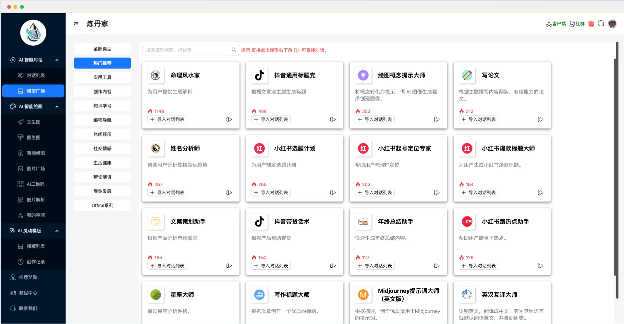Viewport: 624px width, 324px height.
Task: Switch to 全部类型 category
Action: pos(102,49)
